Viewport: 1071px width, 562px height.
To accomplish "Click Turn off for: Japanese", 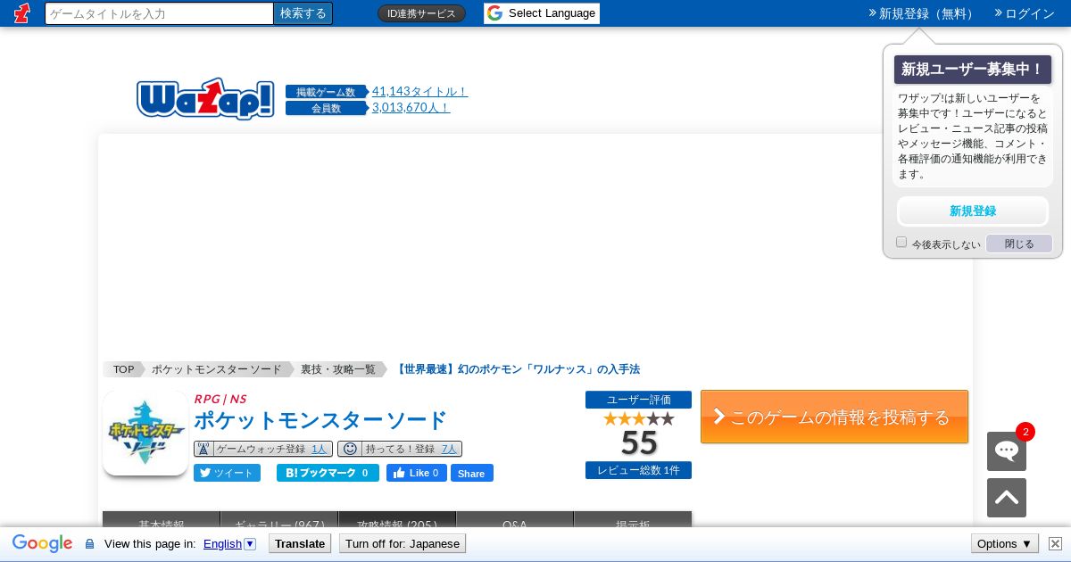I will pyautogui.click(x=403, y=543).
